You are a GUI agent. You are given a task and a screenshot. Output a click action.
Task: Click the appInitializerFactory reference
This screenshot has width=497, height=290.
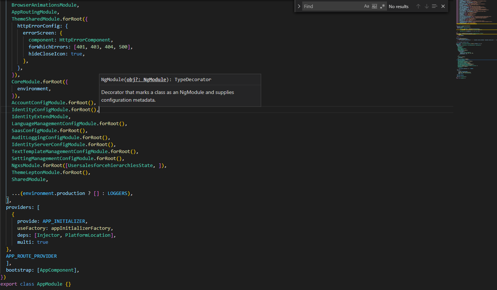(x=81, y=228)
